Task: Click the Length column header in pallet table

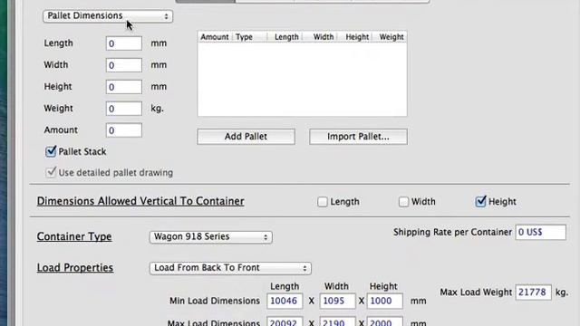Action: click(x=285, y=37)
